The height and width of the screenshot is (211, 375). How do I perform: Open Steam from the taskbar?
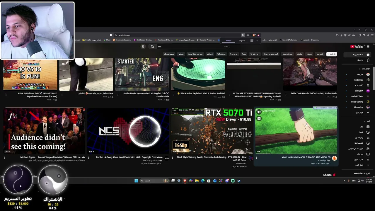tap(239, 181)
